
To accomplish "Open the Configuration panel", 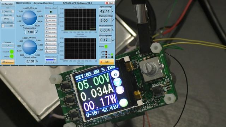I will (x=7, y=4).
